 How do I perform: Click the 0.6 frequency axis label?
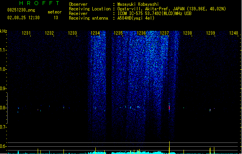3,146
